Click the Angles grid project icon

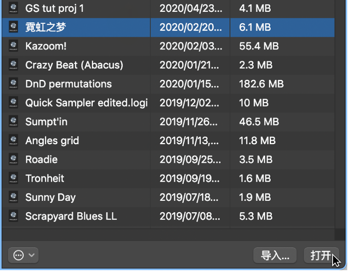click(x=13, y=140)
